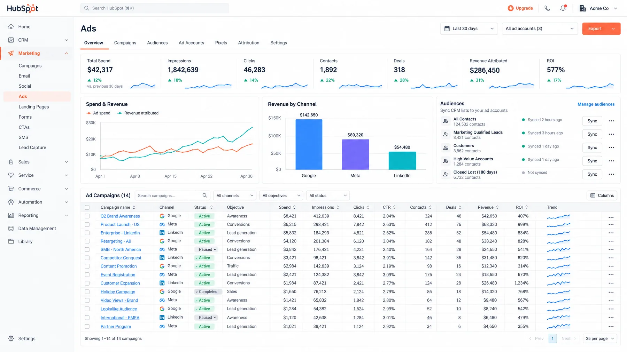The image size is (627, 352).
Task: Open the All channels filter dropdown
Action: 235,195
